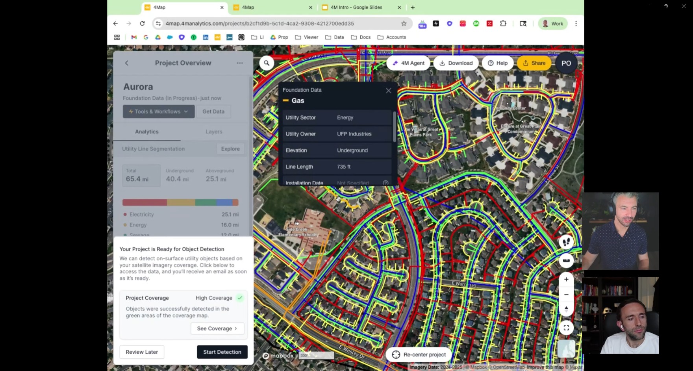Toggle fullscreen map view
Screen dimensions: 693x371
click(x=566, y=328)
